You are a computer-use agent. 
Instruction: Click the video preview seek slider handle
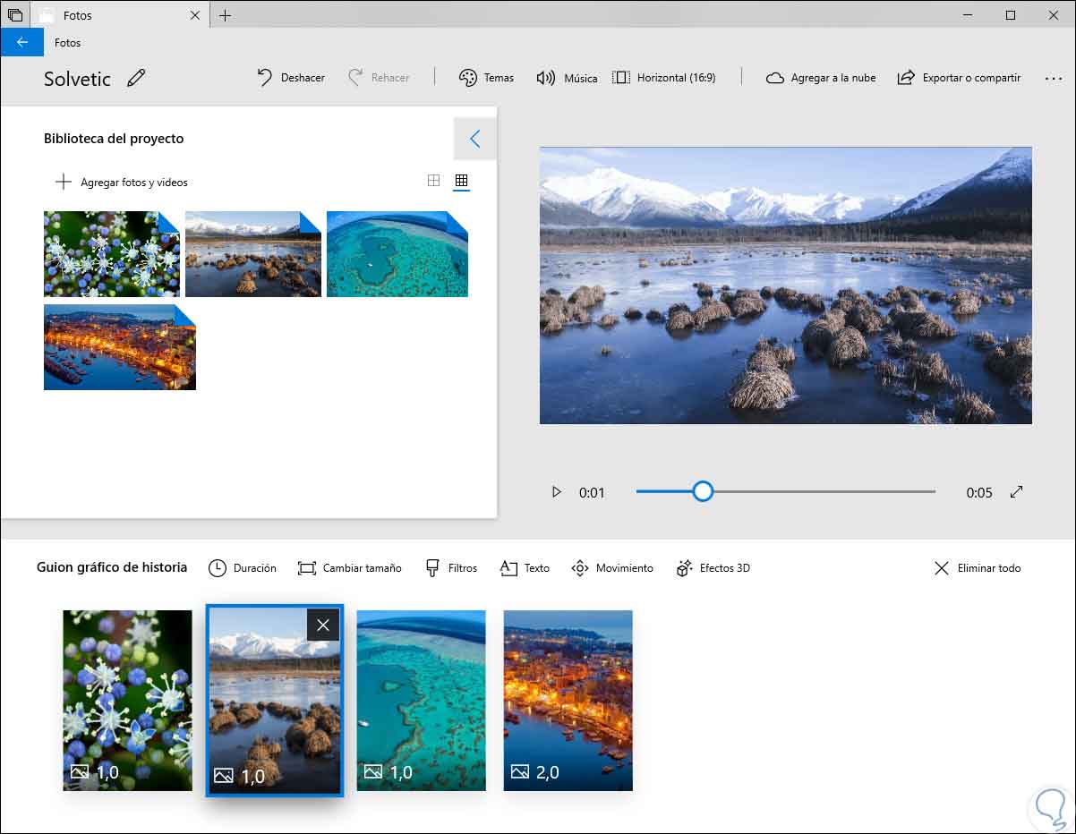click(x=703, y=491)
